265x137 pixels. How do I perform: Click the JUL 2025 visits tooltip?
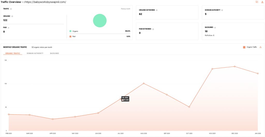125,99
